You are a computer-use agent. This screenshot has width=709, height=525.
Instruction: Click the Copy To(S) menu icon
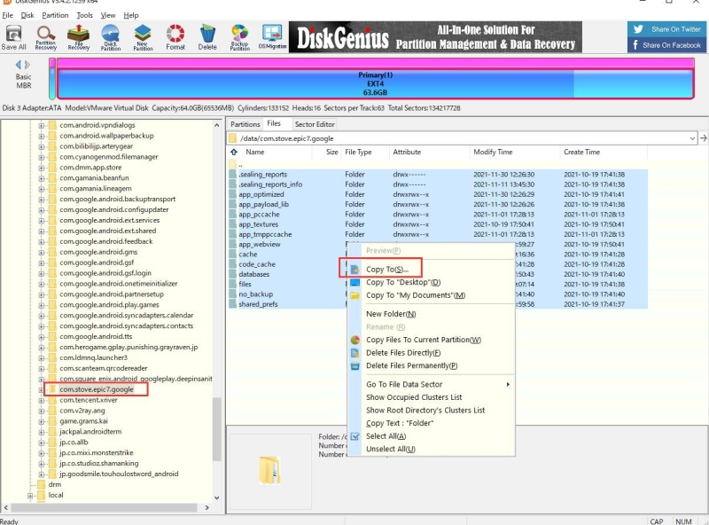coord(355,270)
